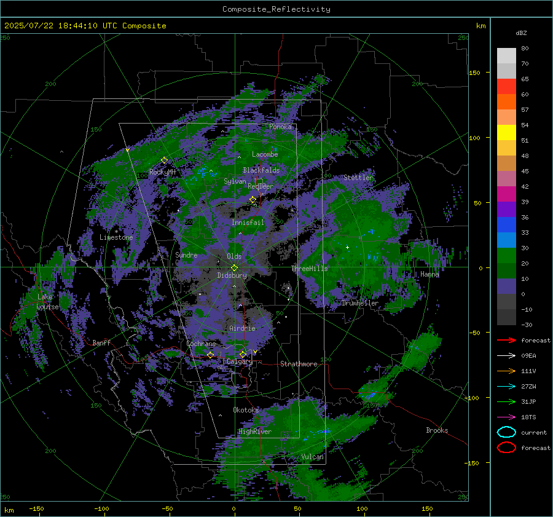The height and width of the screenshot is (517, 553).
Task: Click the dBZ legend heading
Action: (521, 33)
